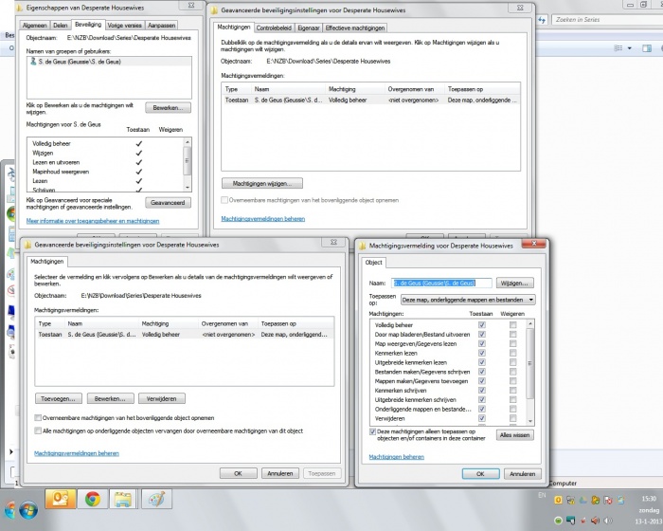Screen dimensions: 663x531
Task: Open the Eigenaar tab
Action: pos(308,27)
